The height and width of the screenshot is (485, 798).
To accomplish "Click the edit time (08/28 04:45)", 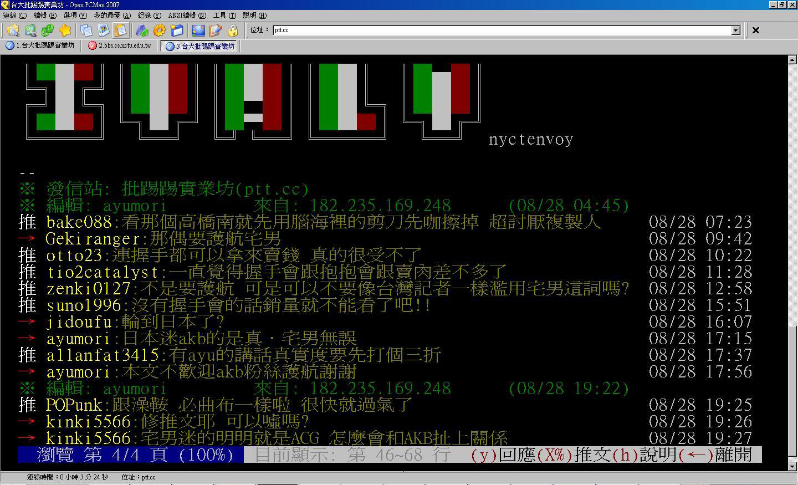I will pos(569,206).
